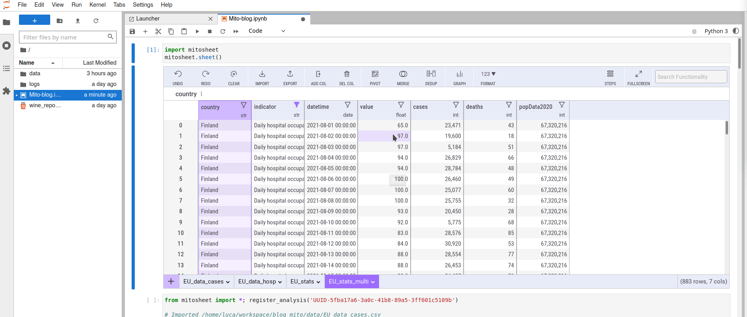Viewport: 747px width, 317px height.
Task: Click the blue new launcher button
Action: pyautogui.click(x=35, y=21)
